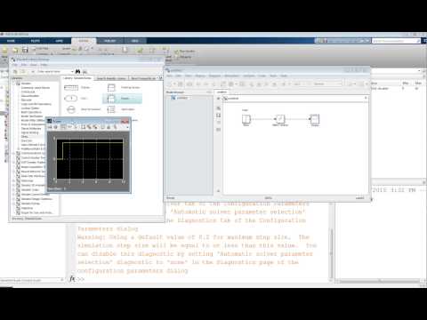Open the File menu in Simulink model window

click(x=169, y=76)
